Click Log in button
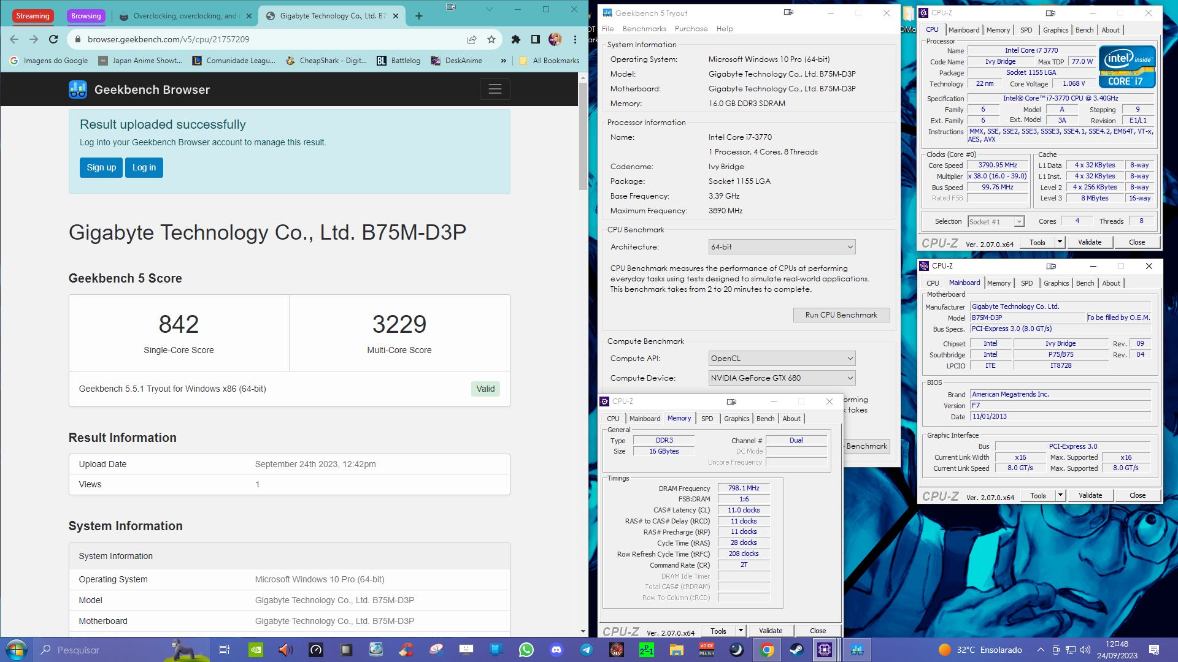1178x662 pixels. [x=144, y=167]
